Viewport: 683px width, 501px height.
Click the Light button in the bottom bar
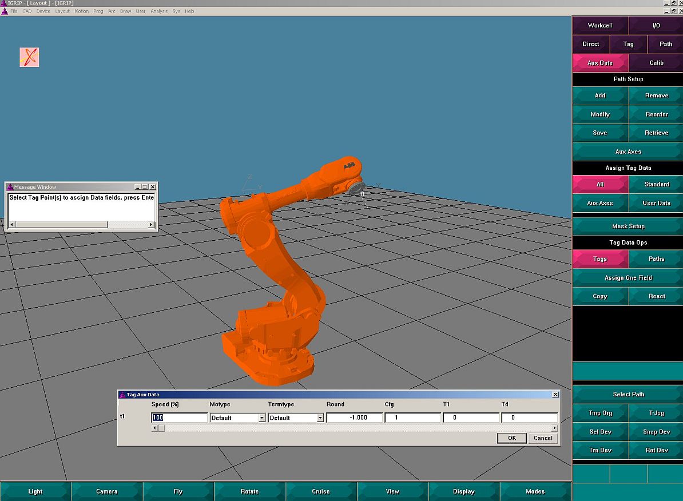(x=35, y=491)
